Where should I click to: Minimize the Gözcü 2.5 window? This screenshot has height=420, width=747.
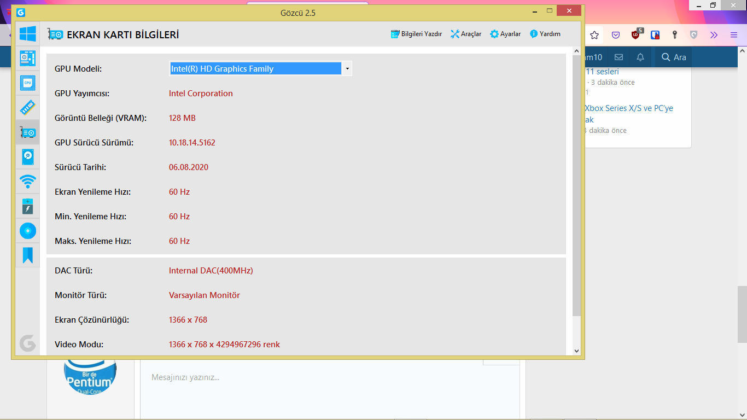pyautogui.click(x=535, y=11)
